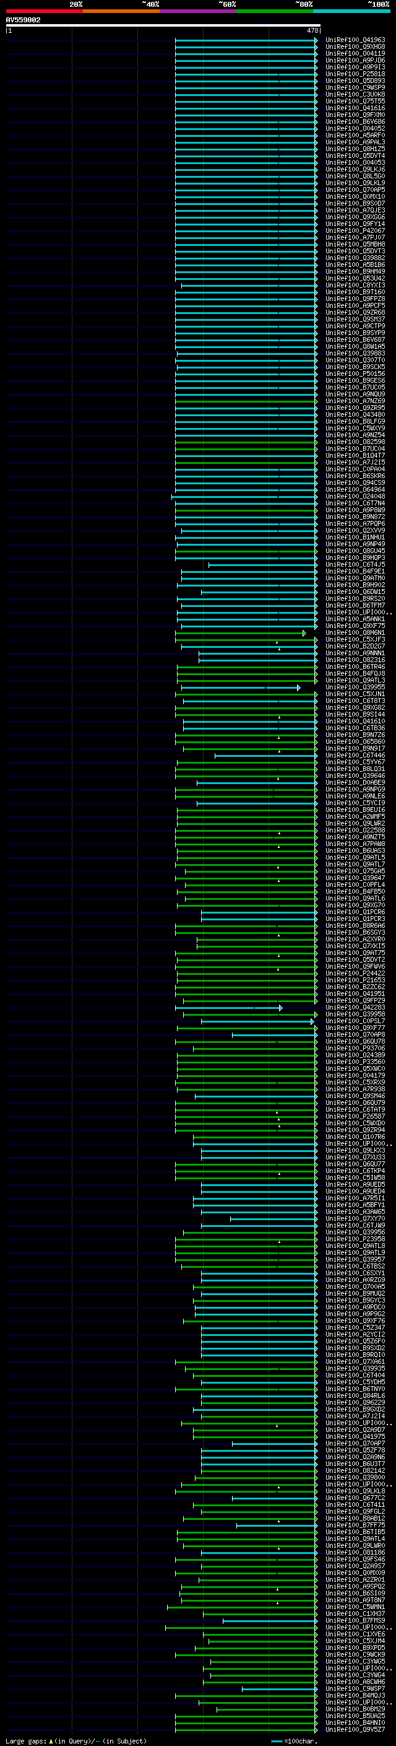Image resolution: width=396 pixels, height=1746 pixels.
Task: Select the UniRef100_O22588 label
Action: pos(355,831)
